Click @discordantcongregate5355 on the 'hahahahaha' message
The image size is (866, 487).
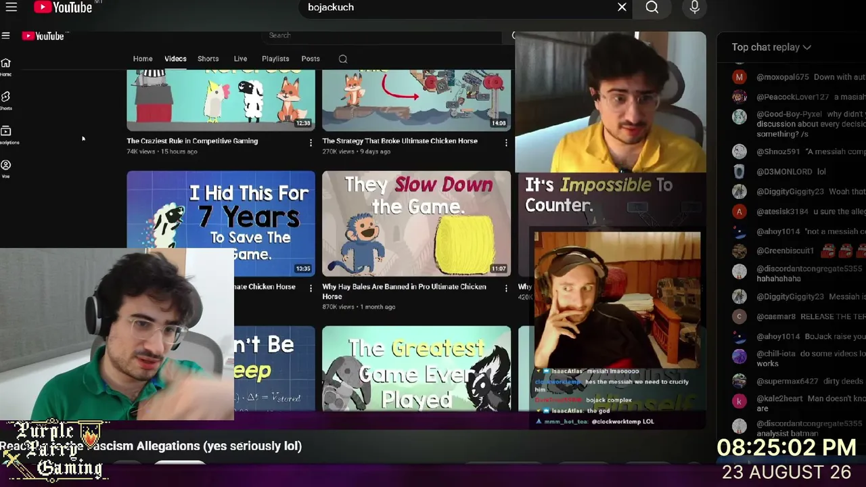[809, 269]
